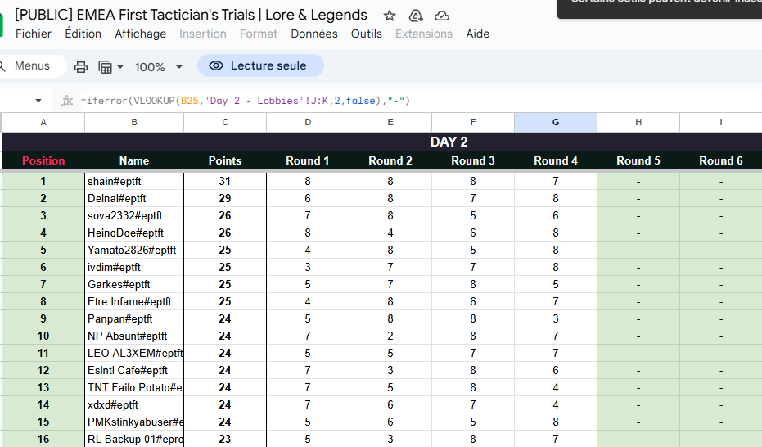Select column D header
This screenshot has width=762, height=447.
coord(308,123)
